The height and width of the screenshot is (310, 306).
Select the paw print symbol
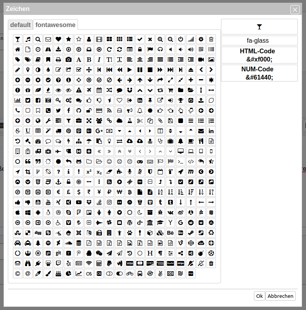pos(130,233)
